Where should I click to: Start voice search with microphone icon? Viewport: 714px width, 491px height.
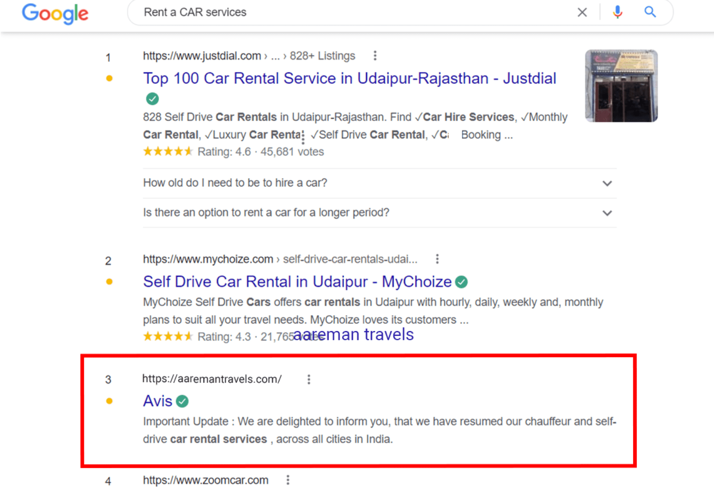tap(618, 12)
